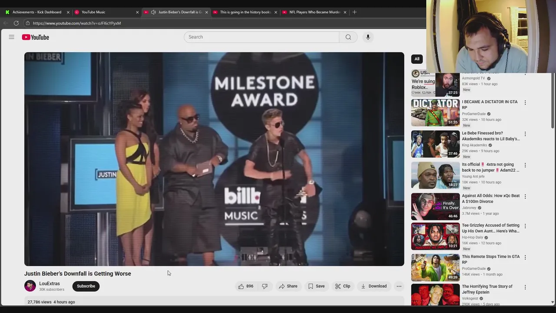The image size is (556, 313).
Task: Click the 'Justin Bieber's Downfall is Getting Worse' title
Action: [x=78, y=273]
